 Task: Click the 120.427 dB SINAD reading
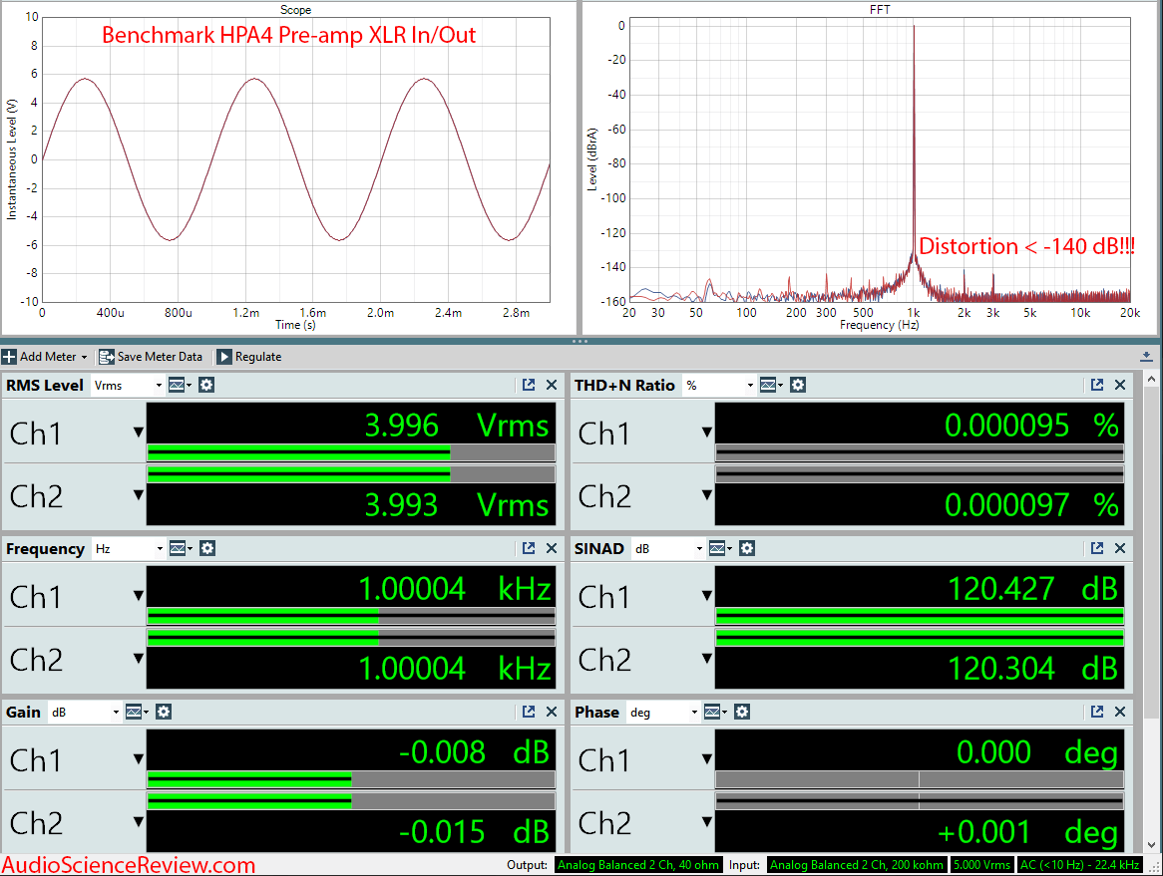1033,589
